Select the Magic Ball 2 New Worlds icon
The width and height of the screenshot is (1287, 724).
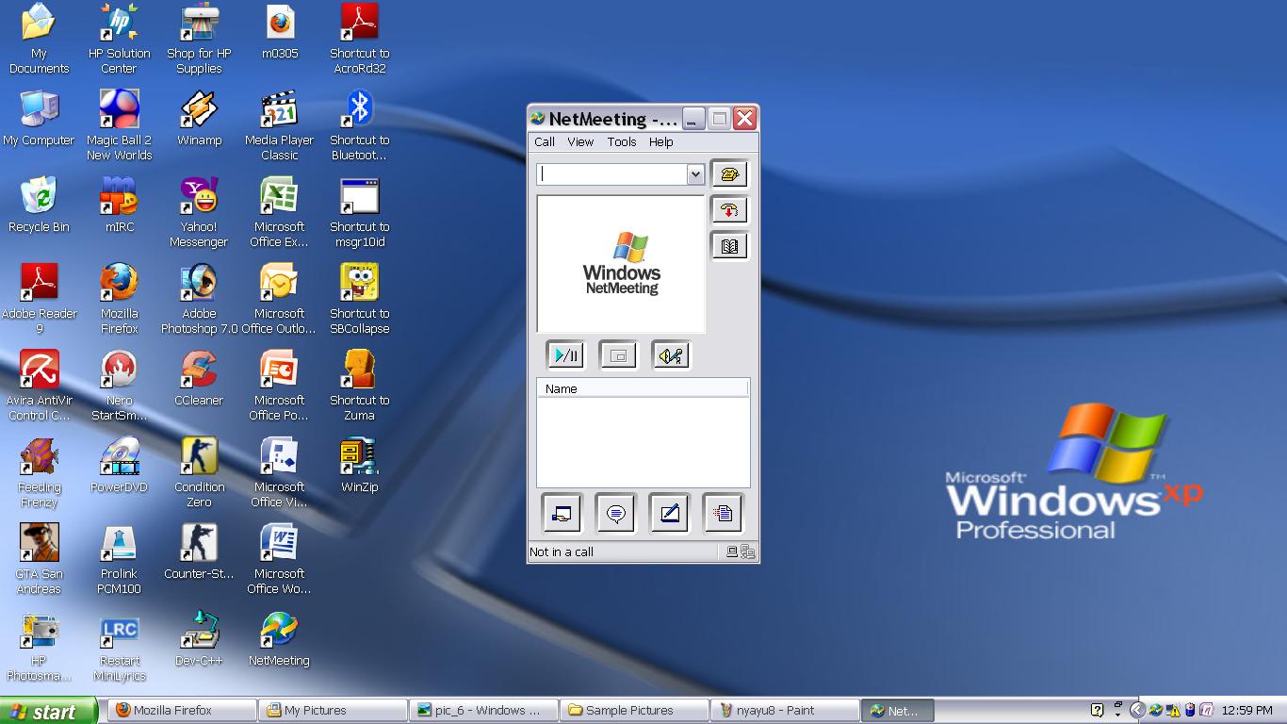[x=120, y=126]
